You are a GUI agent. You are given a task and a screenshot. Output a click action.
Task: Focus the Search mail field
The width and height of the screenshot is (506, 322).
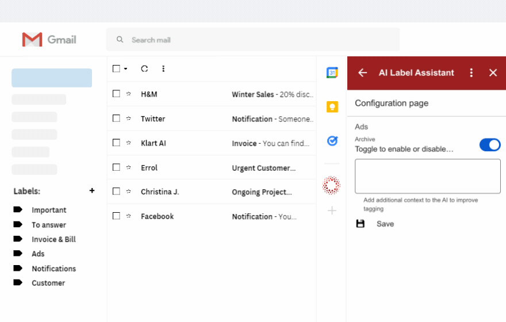[x=252, y=39]
